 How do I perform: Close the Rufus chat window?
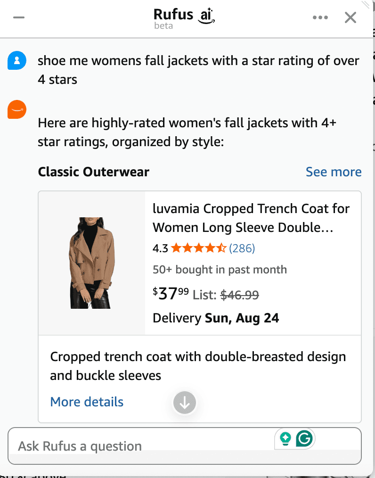351,17
